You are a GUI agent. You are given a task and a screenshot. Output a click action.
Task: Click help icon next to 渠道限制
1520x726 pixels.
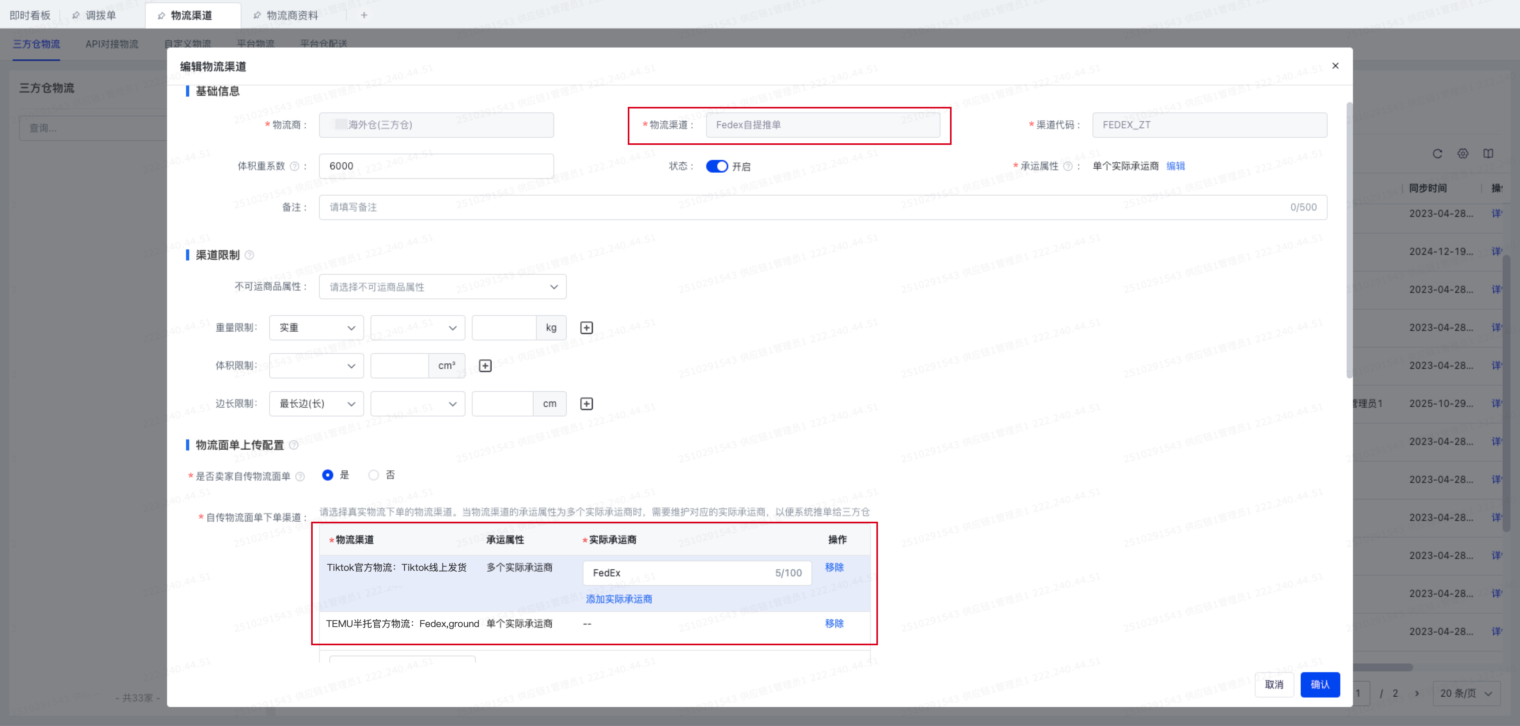(250, 255)
